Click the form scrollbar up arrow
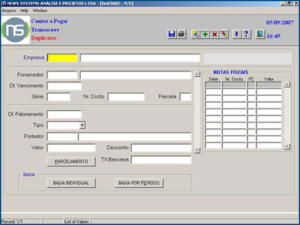300x225 pixels. tap(197, 74)
